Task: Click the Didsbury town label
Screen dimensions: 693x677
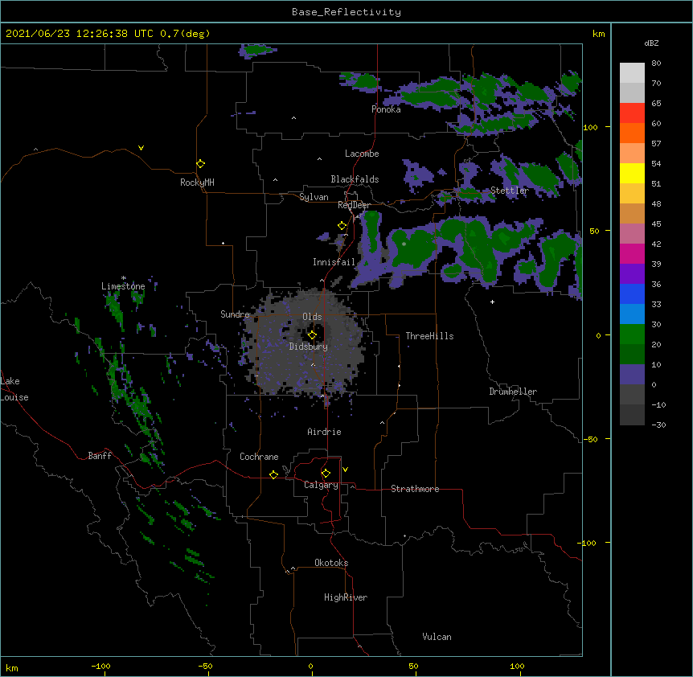Action: point(309,347)
